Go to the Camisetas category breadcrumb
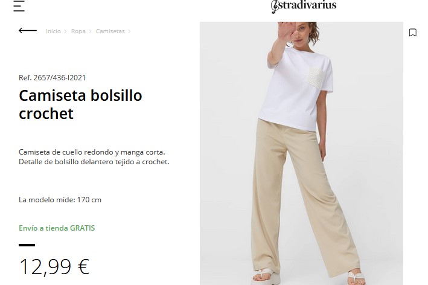 110,31
